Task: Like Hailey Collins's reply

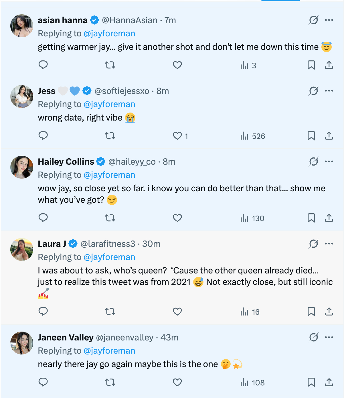Action: tap(177, 218)
